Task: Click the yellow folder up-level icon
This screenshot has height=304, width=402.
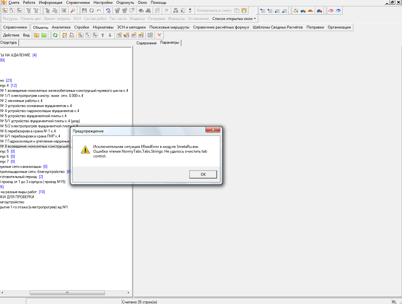Action: coord(37,35)
